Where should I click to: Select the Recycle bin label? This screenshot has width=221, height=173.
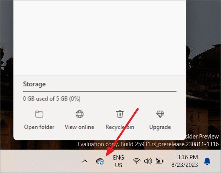pos(120,127)
